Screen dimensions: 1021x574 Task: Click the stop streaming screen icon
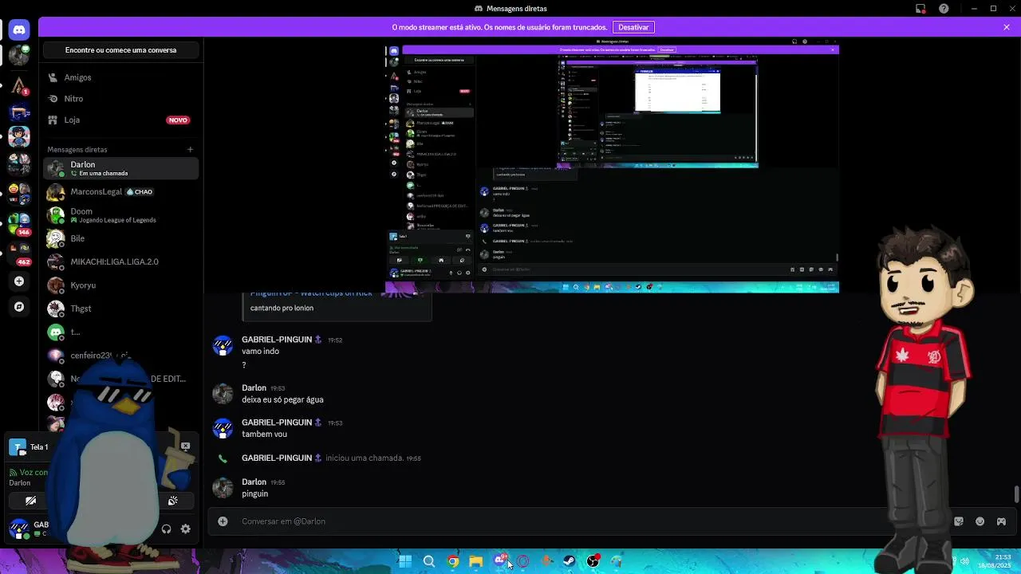tap(185, 446)
